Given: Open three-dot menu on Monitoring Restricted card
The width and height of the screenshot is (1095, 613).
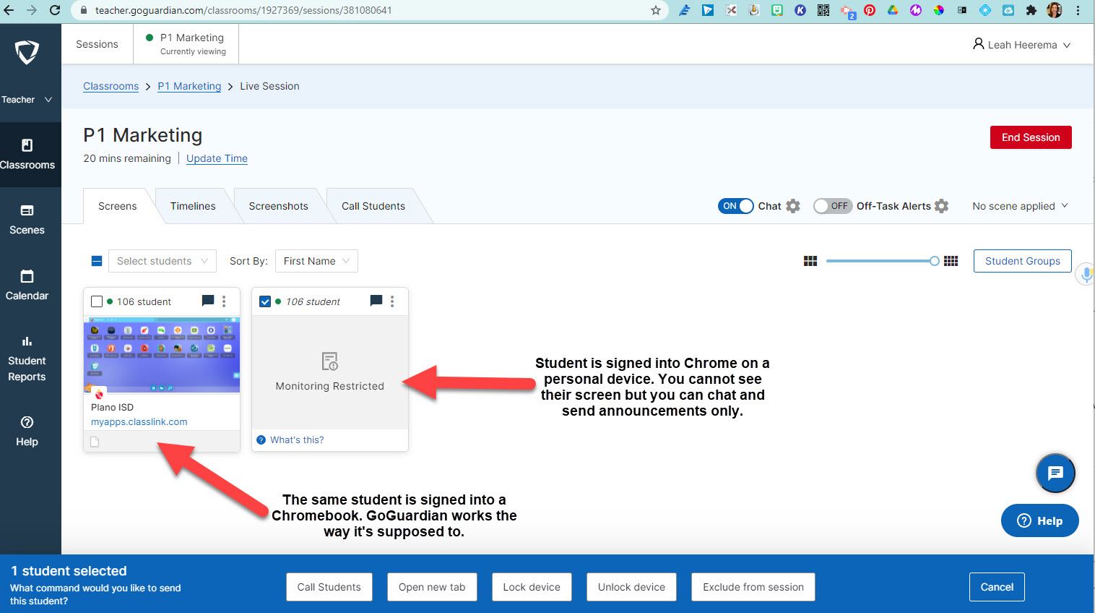Looking at the screenshot, I should (x=392, y=301).
